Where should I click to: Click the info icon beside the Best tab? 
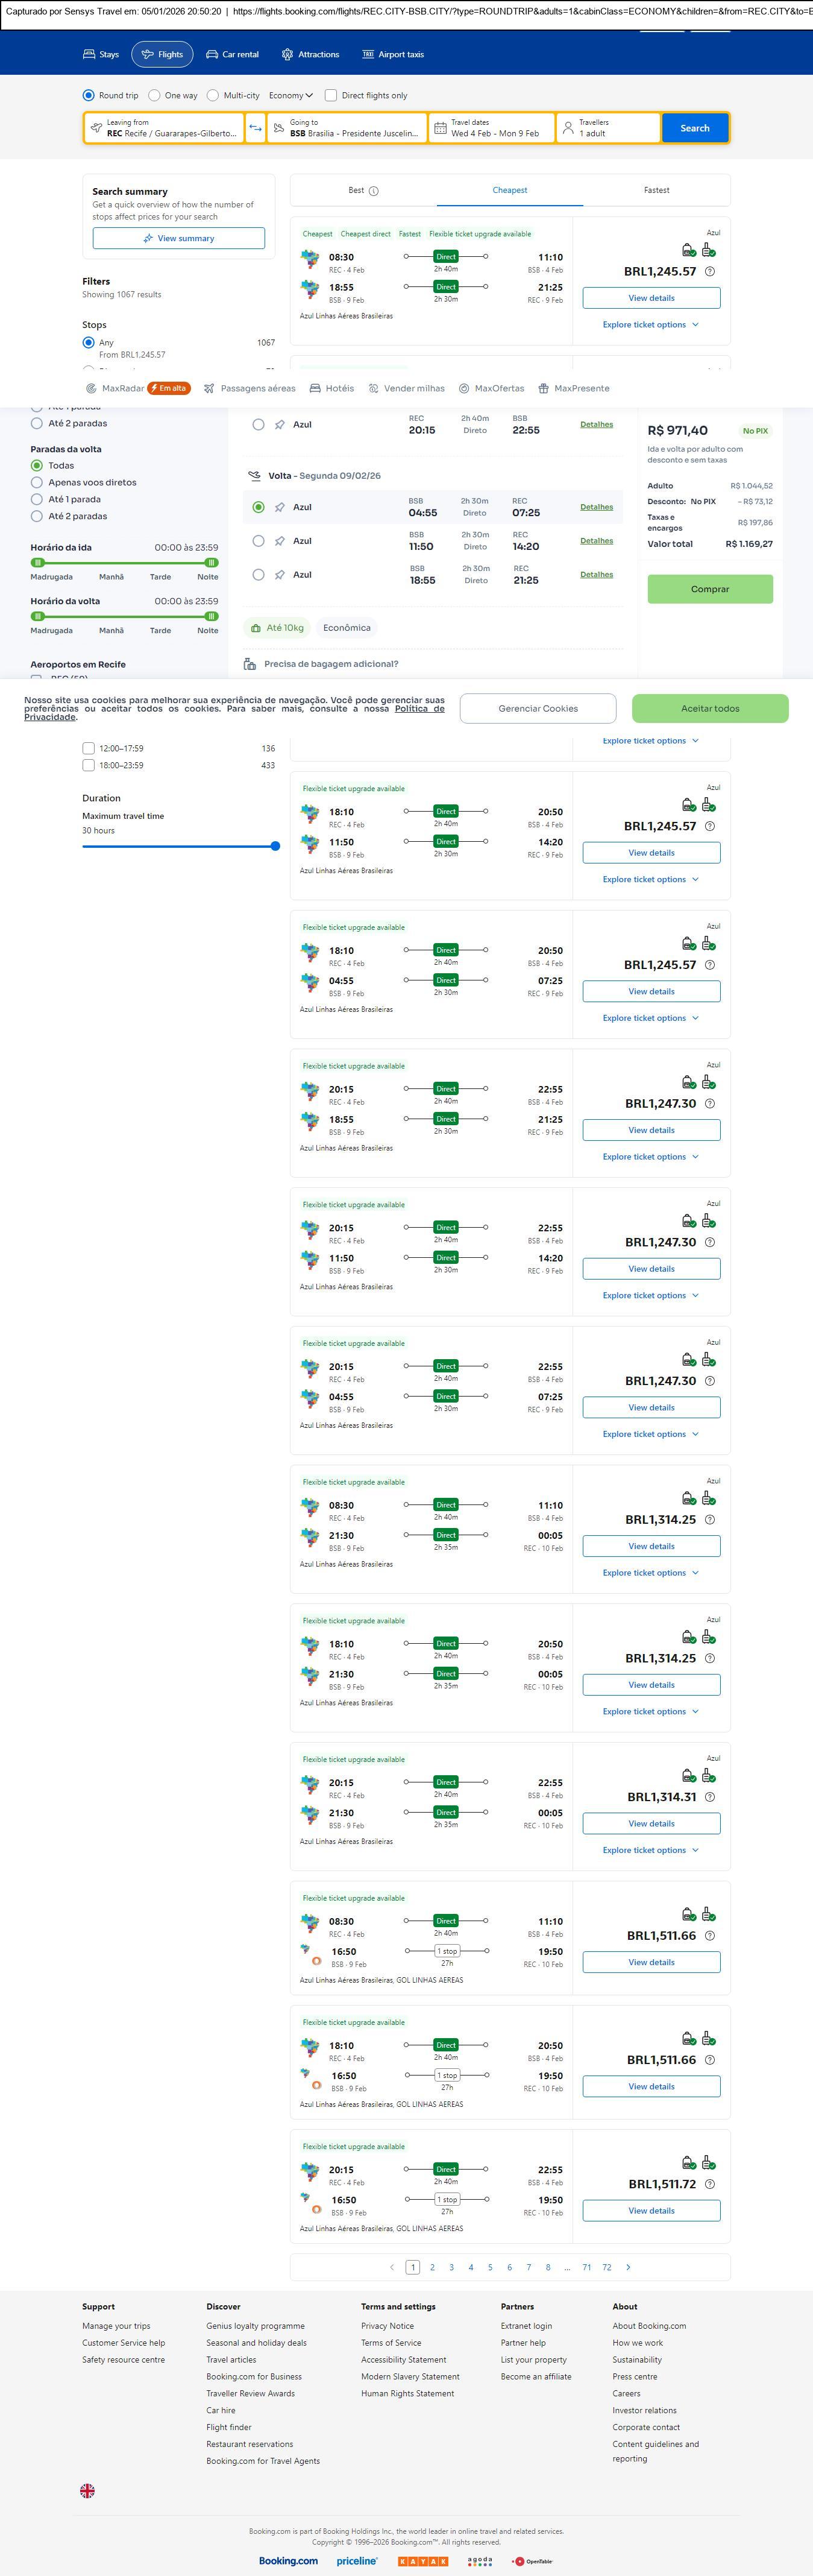coord(374,191)
